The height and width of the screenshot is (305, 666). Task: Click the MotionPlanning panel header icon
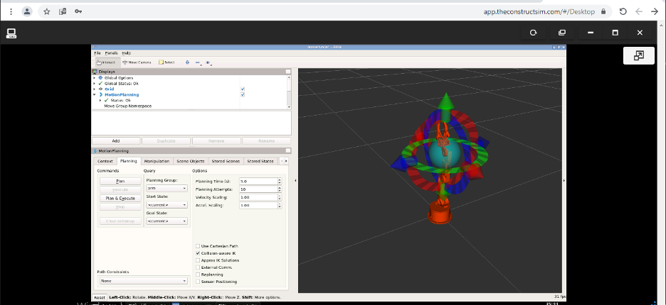pyautogui.click(x=95, y=151)
